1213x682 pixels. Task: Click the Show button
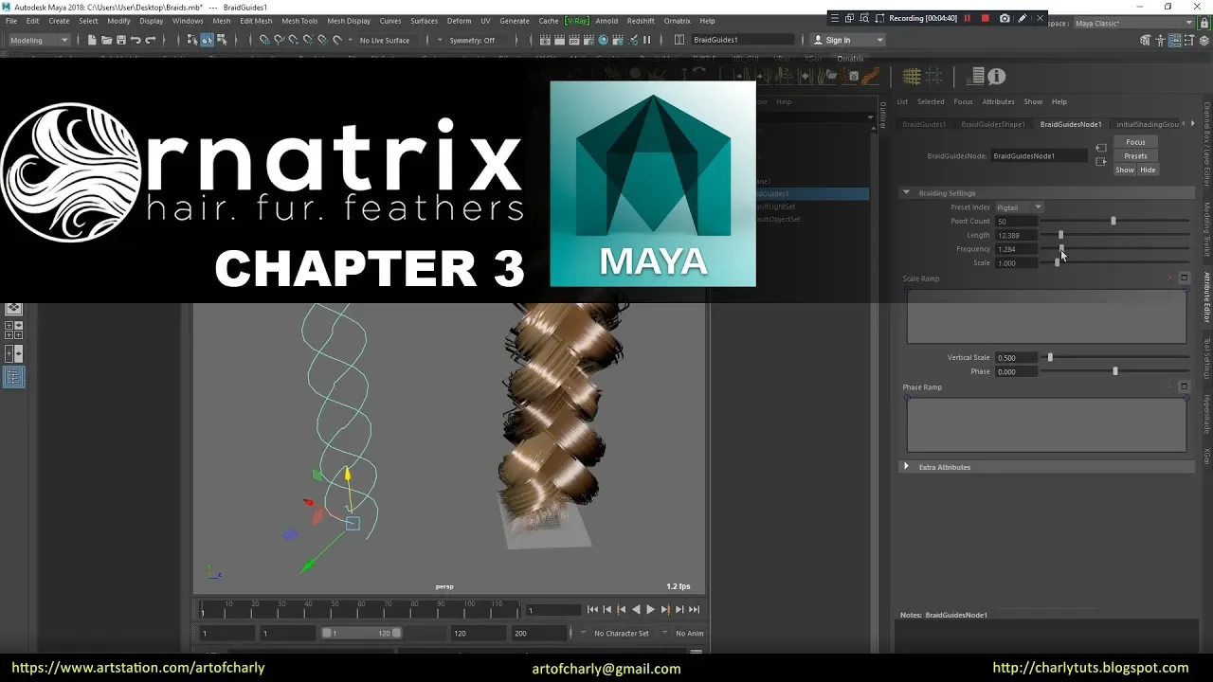point(1124,170)
